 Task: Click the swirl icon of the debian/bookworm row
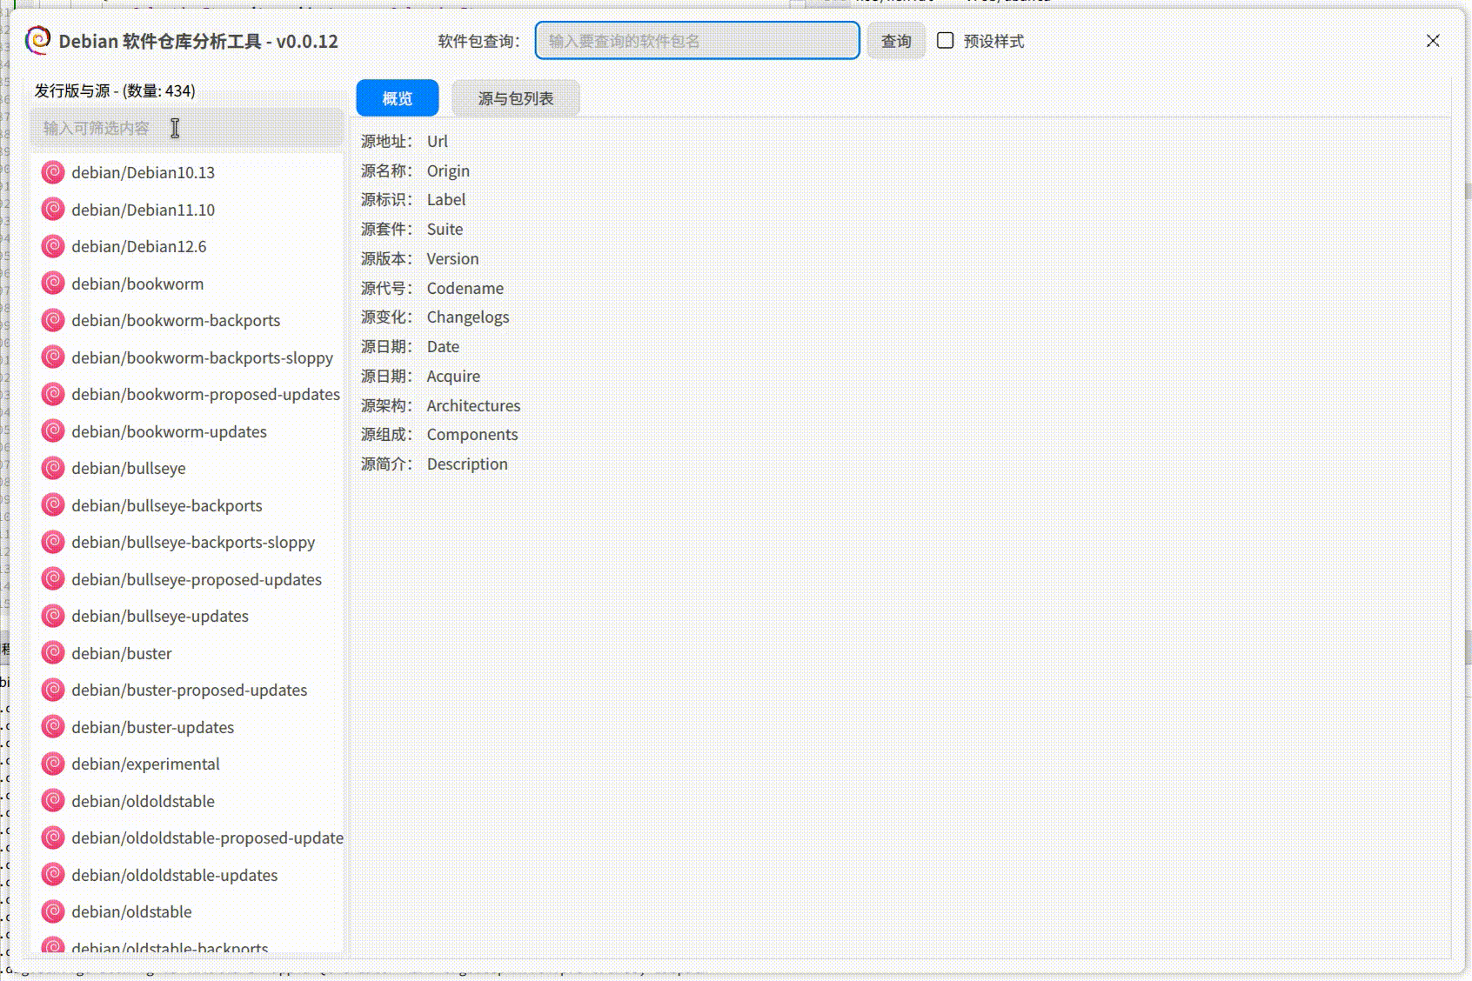53,284
